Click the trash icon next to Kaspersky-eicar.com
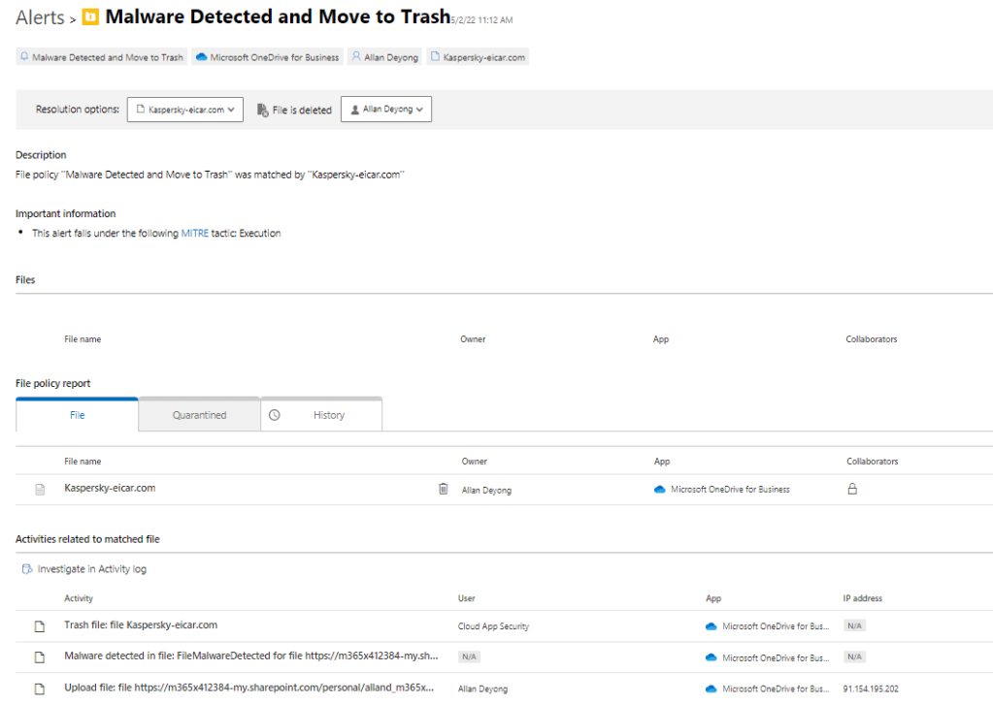Viewport: 993px width, 704px height. 444,489
